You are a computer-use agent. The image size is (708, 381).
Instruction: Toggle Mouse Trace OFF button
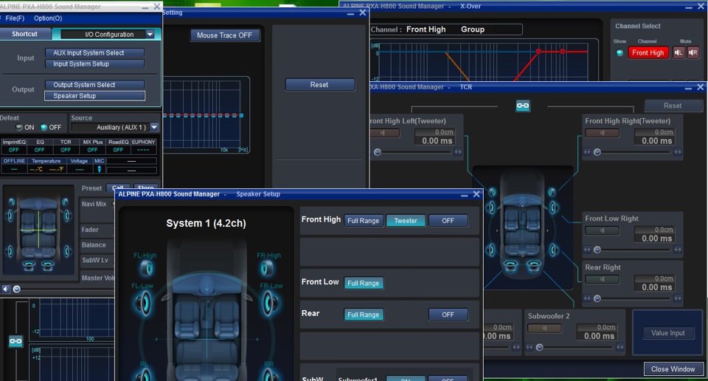click(225, 35)
